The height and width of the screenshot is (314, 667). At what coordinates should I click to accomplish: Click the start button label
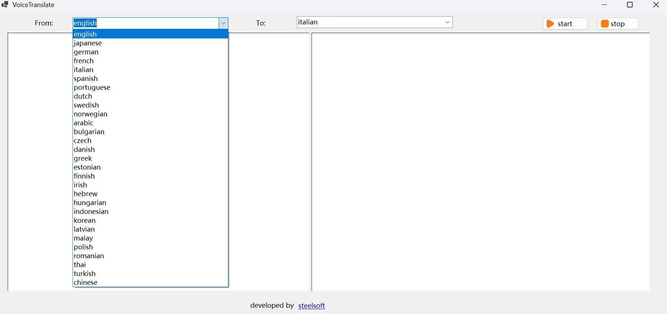point(565,24)
